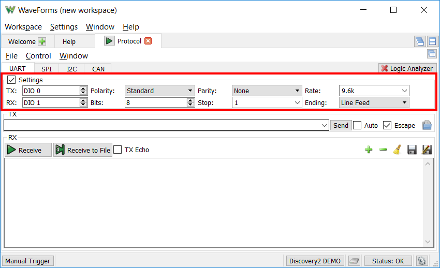Save RX data with the floppy disk icon
Image resolution: width=440 pixels, height=268 pixels.
point(412,150)
